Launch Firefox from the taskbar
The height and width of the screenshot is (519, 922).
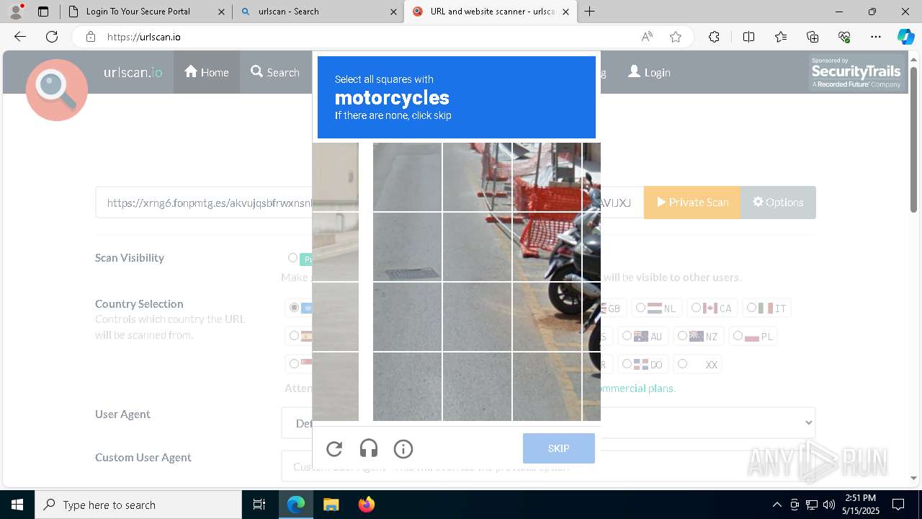(x=366, y=505)
